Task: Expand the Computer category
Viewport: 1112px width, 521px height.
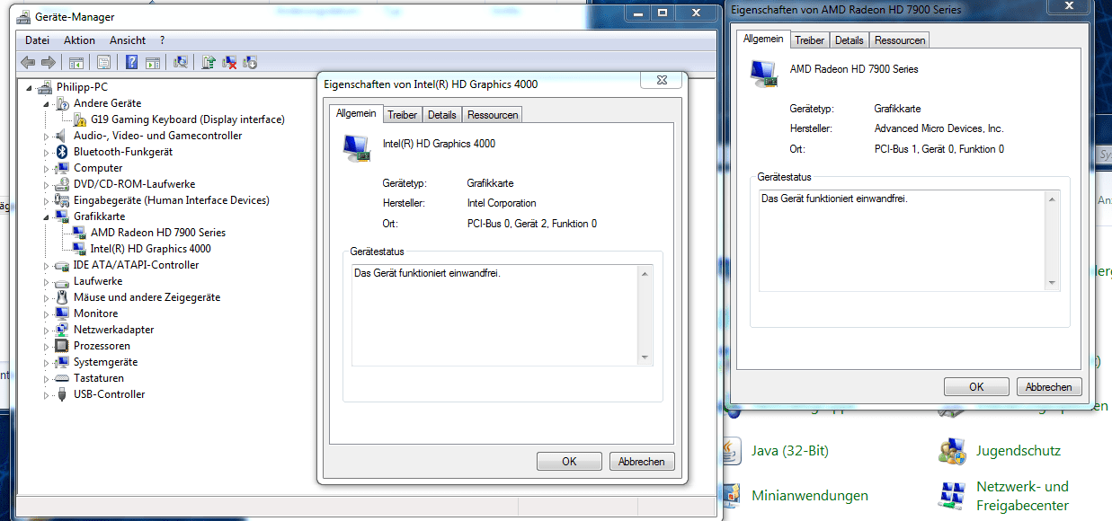Action: (47, 169)
